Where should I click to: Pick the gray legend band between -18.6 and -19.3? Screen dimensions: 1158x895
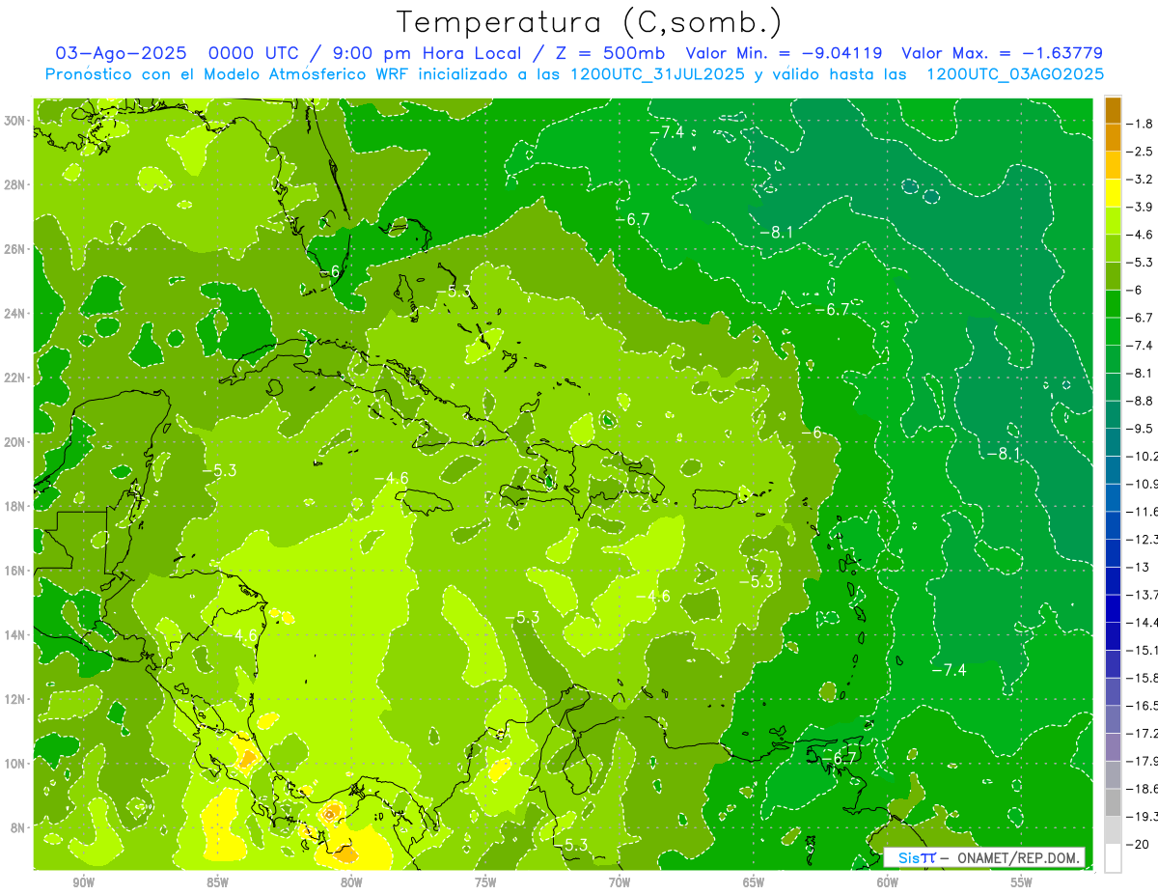click(1113, 802)
